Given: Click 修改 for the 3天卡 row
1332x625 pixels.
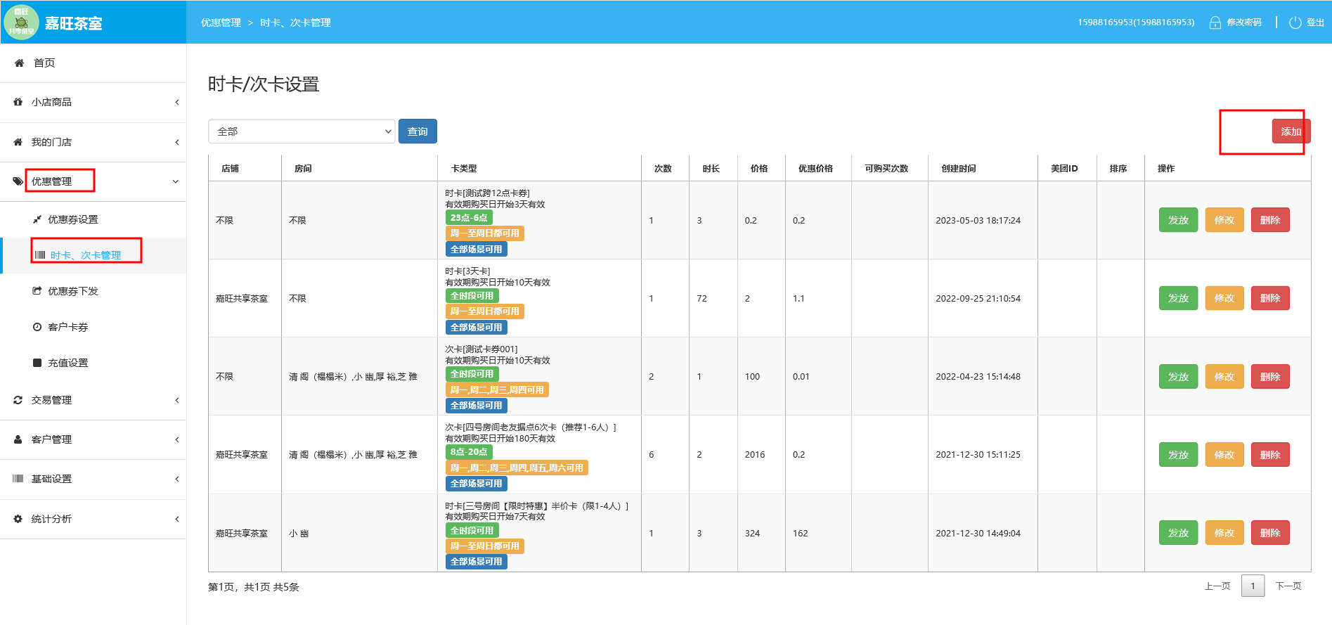Looking at the screenshot, I should pyautogui.click(x=1224, y=298).
